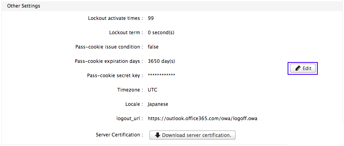Click the download arrow icon
344x146 pixels.
[158, 135]
